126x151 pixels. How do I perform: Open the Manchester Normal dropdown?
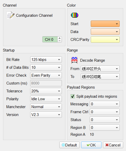pyautogui.click(x=46, y=107)
